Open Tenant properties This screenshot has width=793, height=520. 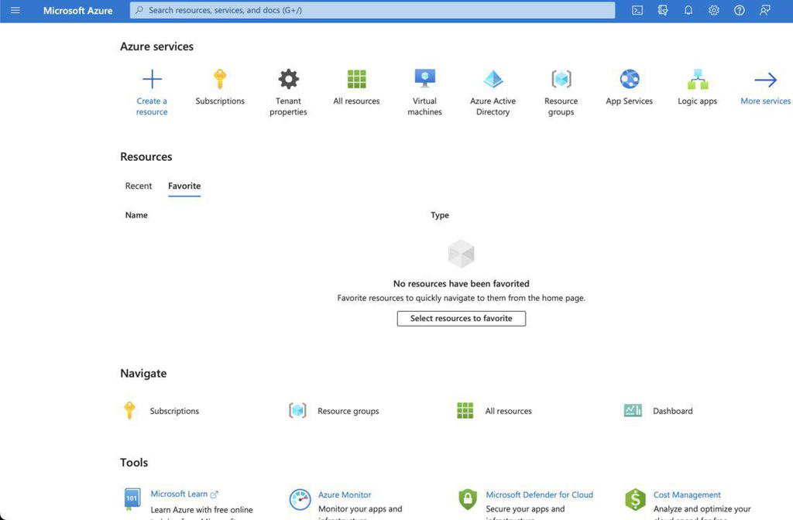point(288,77)
